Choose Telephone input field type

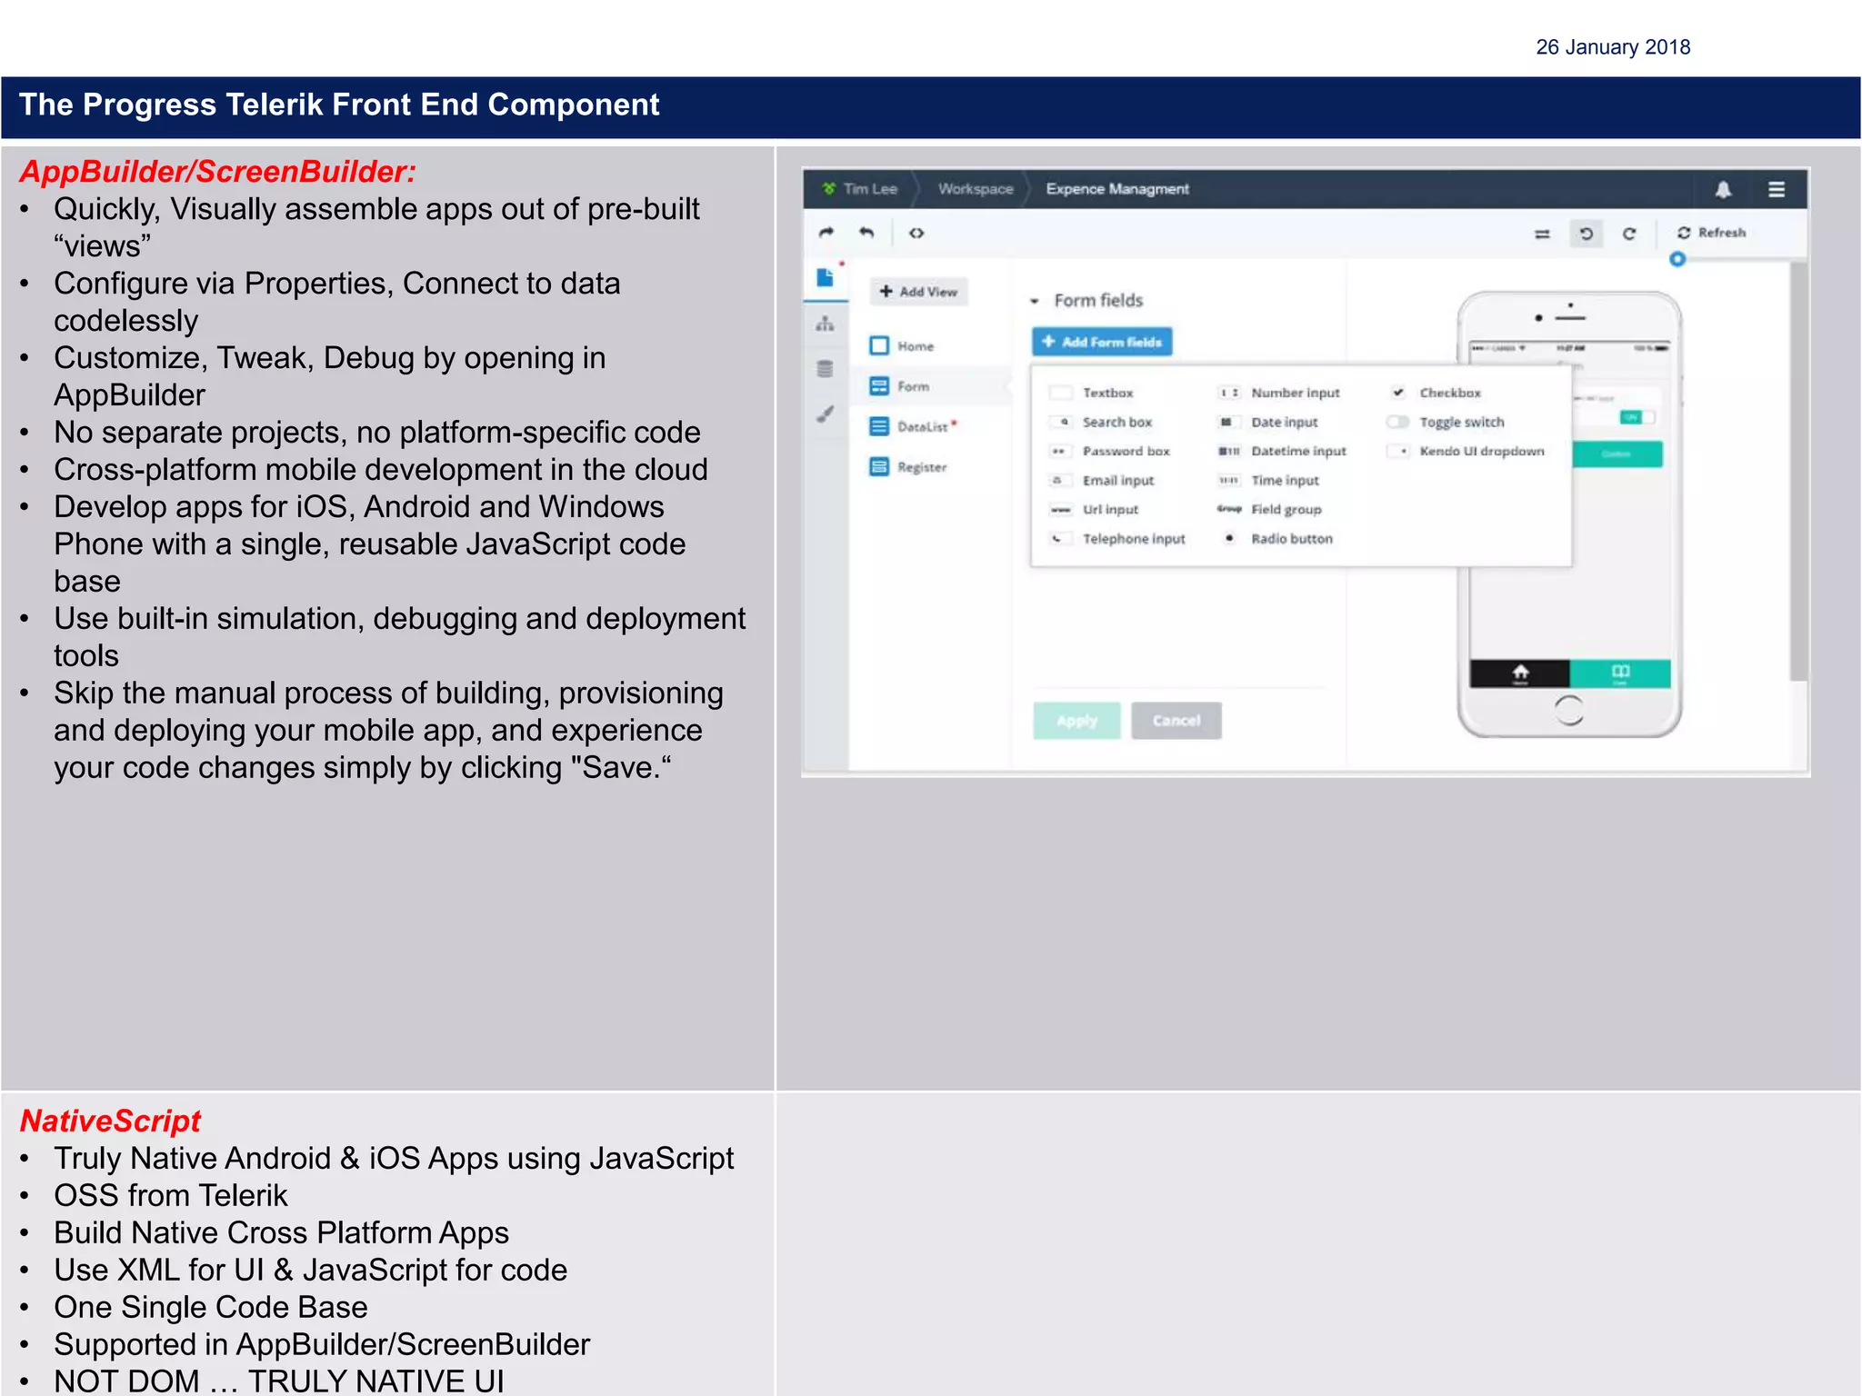click(x=1117, y=539)
